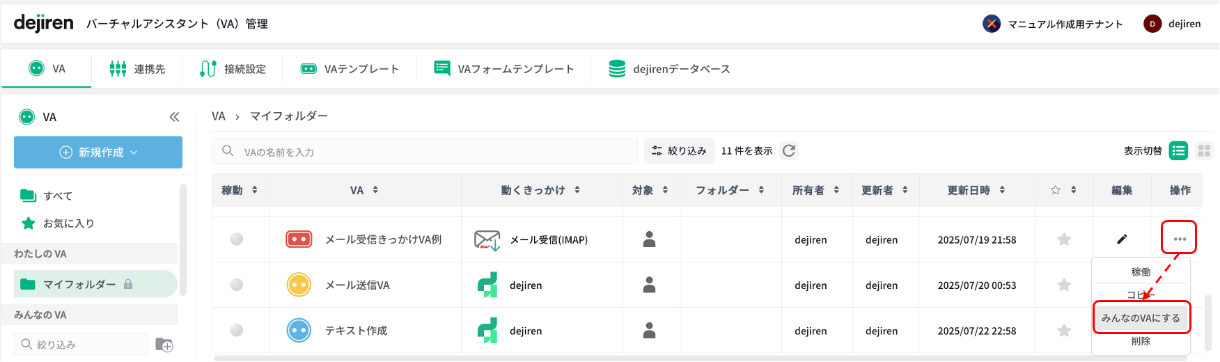Viewport: 1220px width, 362px height.
Task: Click the add folder icon
Action: pos(164,344)
